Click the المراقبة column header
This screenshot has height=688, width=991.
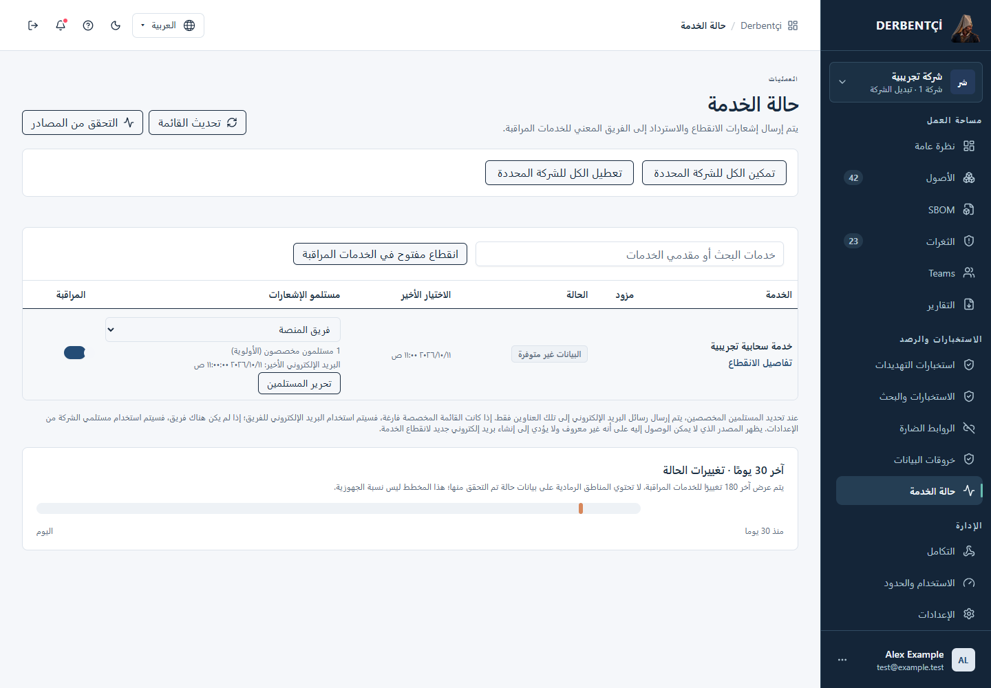71,294
